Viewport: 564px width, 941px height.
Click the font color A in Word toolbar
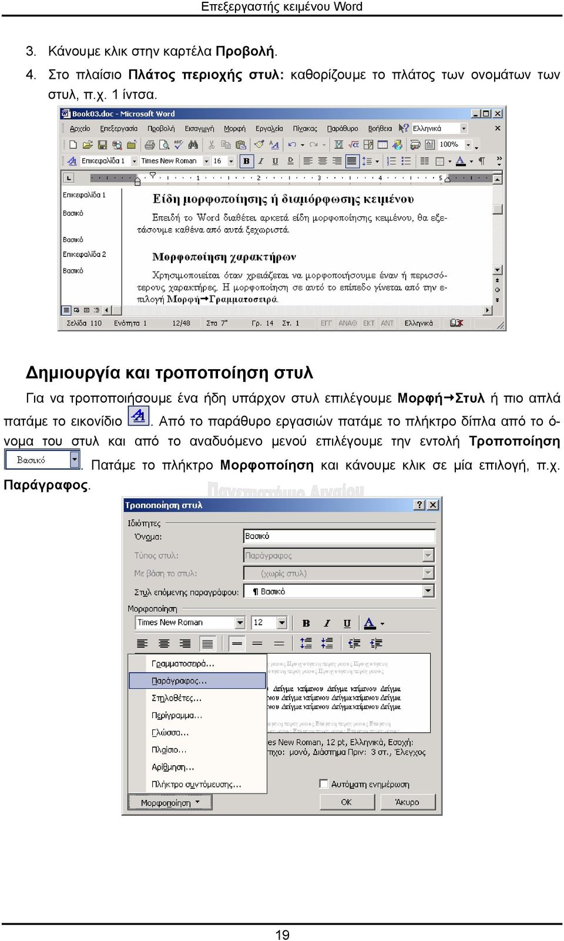coord(461,161)
